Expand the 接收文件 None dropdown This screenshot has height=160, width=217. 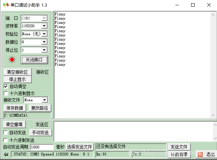pos(45,100)
